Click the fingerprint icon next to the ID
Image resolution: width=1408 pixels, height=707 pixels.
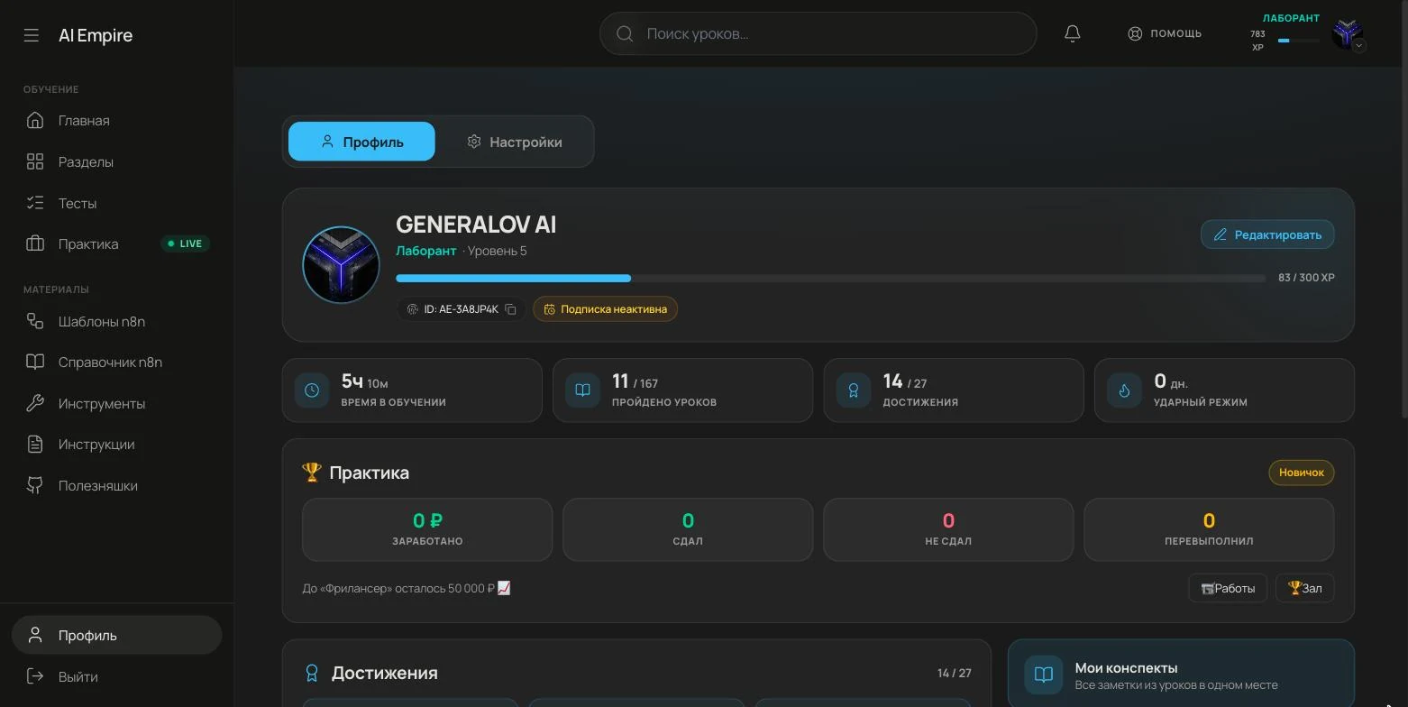coord(413,309)
